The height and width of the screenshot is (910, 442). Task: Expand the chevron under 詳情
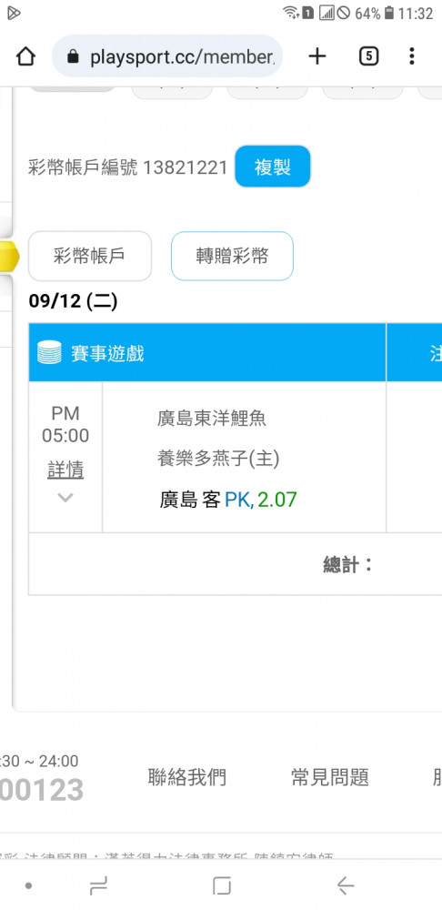65,498
